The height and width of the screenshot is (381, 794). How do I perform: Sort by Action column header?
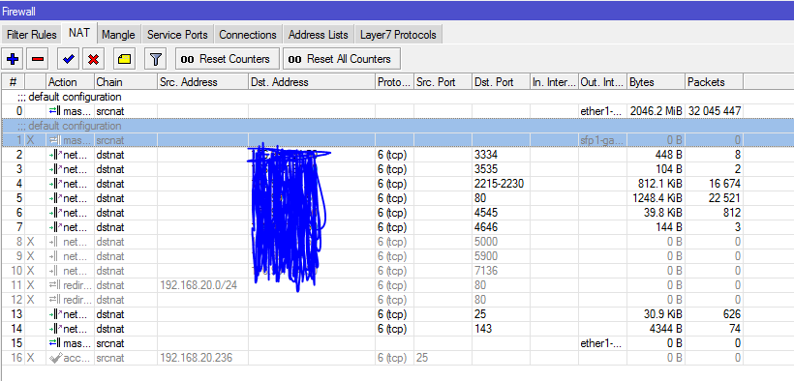pos(70,82)
